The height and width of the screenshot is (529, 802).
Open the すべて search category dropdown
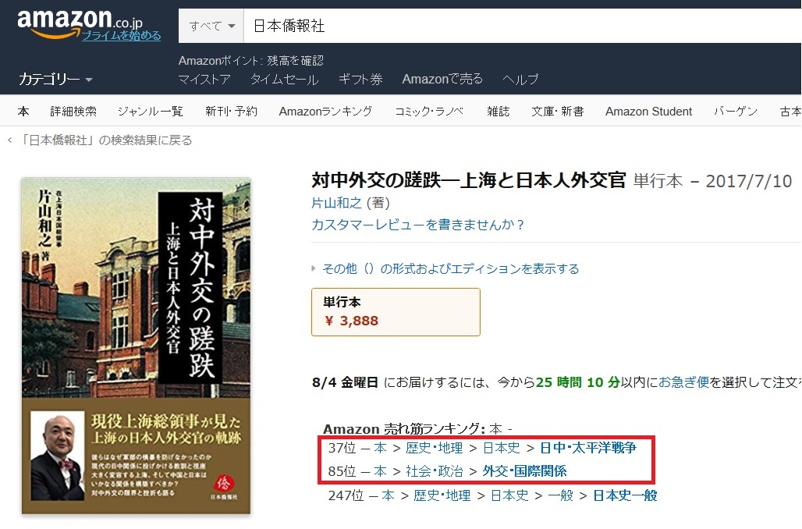(x=211, y=26)
